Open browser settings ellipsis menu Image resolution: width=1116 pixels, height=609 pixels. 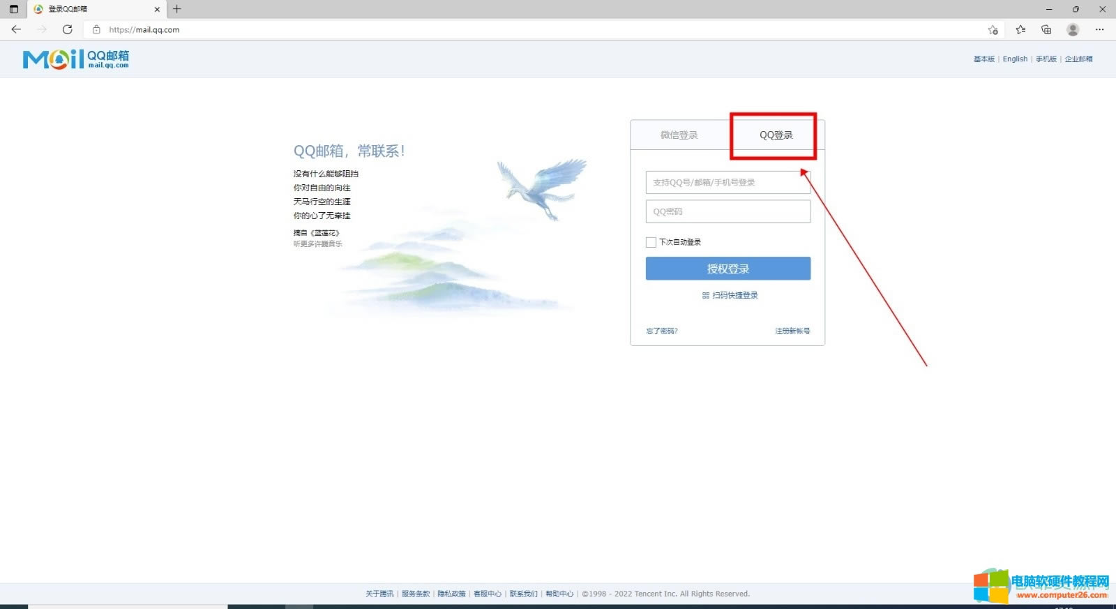click(1099, 29)
